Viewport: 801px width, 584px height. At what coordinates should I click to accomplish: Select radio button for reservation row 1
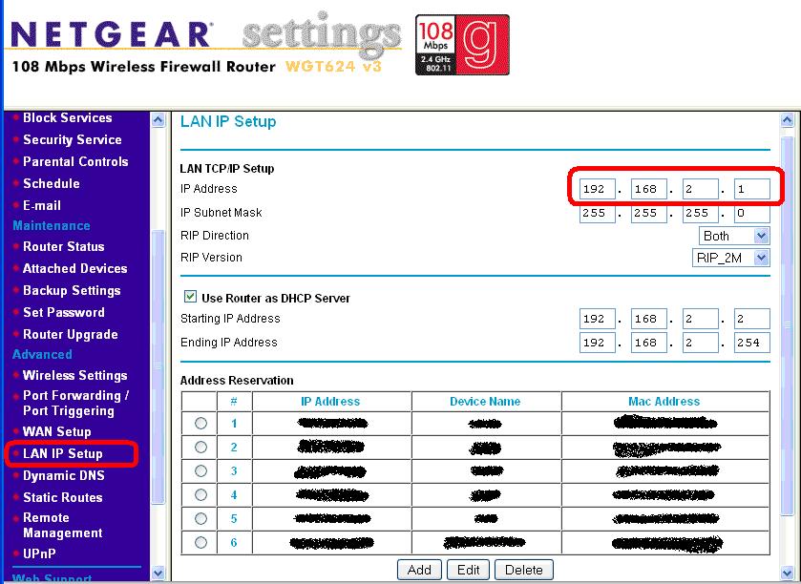200,423
